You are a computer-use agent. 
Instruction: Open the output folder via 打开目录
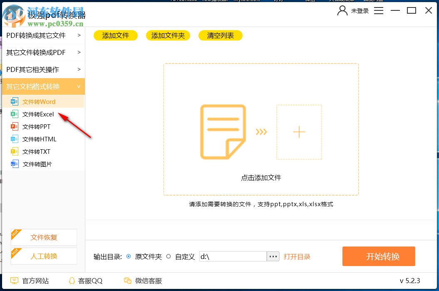pyautogui.click(x=297, y=256)
